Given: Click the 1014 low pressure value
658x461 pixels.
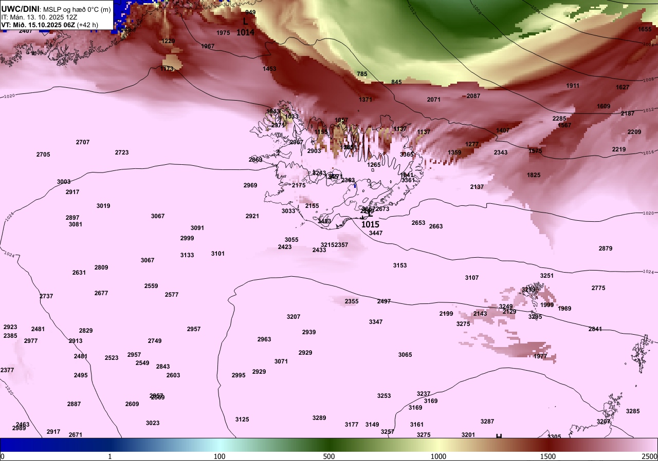Looking at the screenshot, I should pos(245,32).
